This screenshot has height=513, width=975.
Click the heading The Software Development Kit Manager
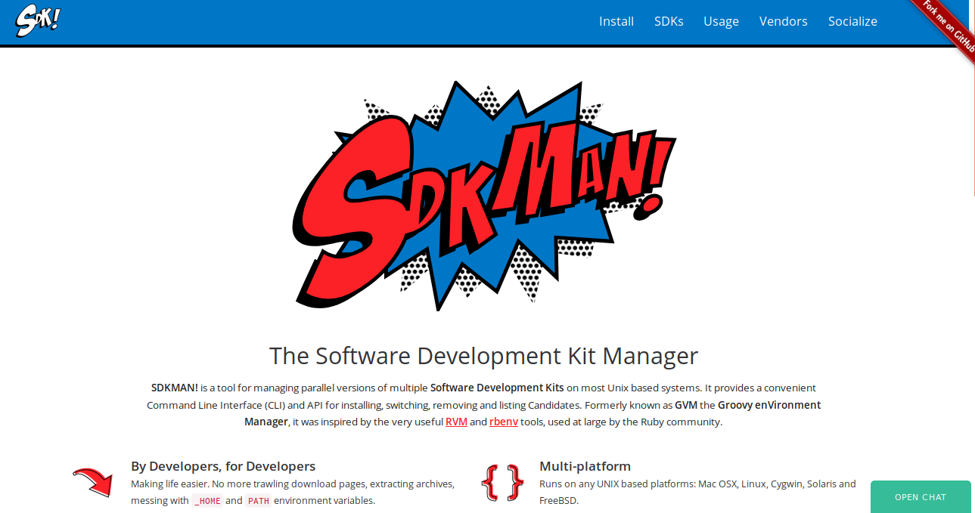tap(483, 356)
